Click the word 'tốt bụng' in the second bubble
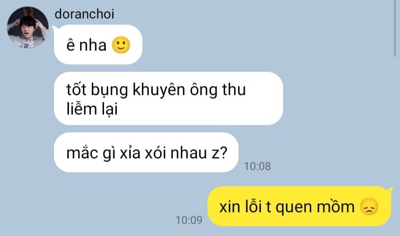Viewport: 400px width, 236px height. click(97, 89)
